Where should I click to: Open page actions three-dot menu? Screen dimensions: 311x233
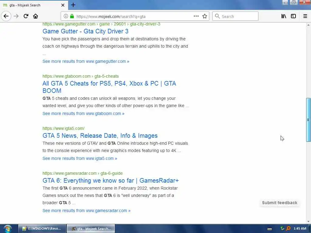[x=196, y=16]
